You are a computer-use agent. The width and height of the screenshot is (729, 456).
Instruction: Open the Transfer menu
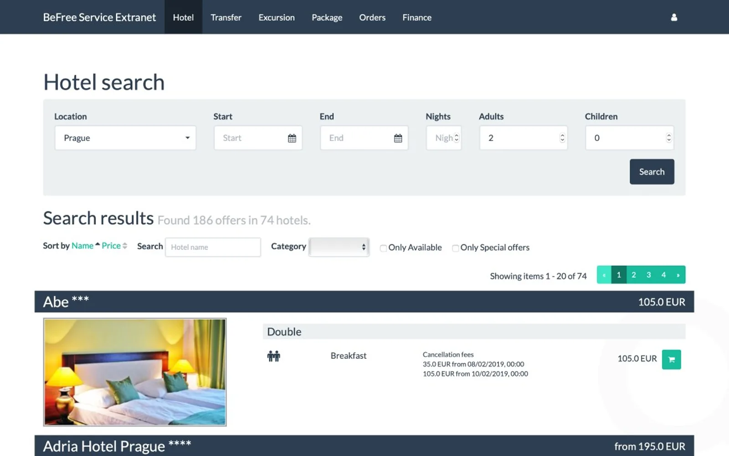pyautogui.click(x=226, y=17)
